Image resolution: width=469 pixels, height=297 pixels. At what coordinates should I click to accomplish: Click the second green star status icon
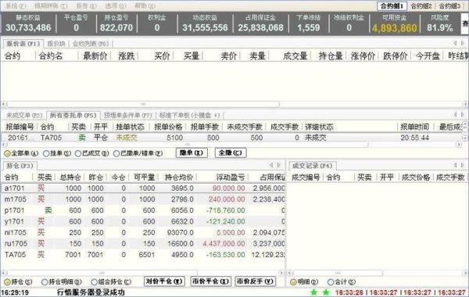[326, 292]
